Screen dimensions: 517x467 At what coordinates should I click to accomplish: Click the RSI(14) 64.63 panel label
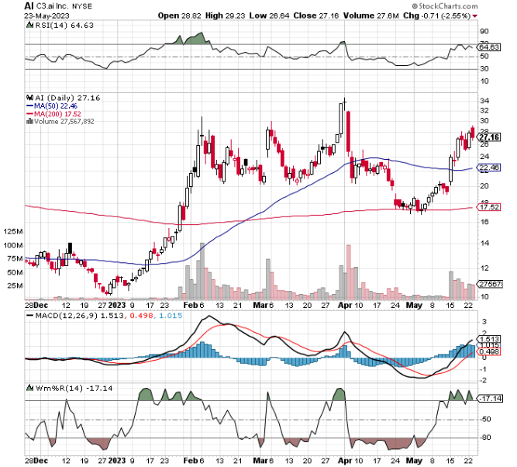tap(64, 26)
